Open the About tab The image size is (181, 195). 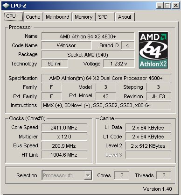pyautogui.click(x=125, y=17)
